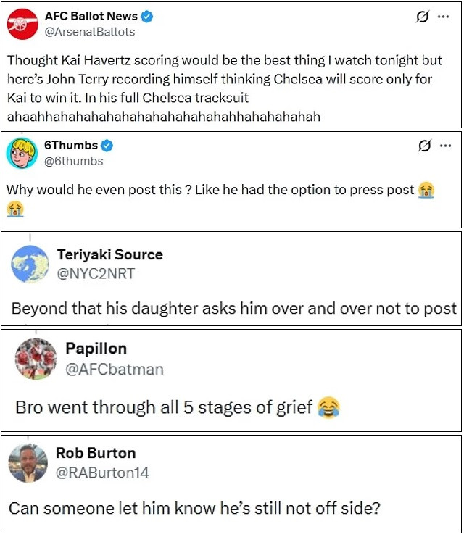The image size is (464, 537).
Task: Click the Papillon profile avatar
Action: coord(35,359)
